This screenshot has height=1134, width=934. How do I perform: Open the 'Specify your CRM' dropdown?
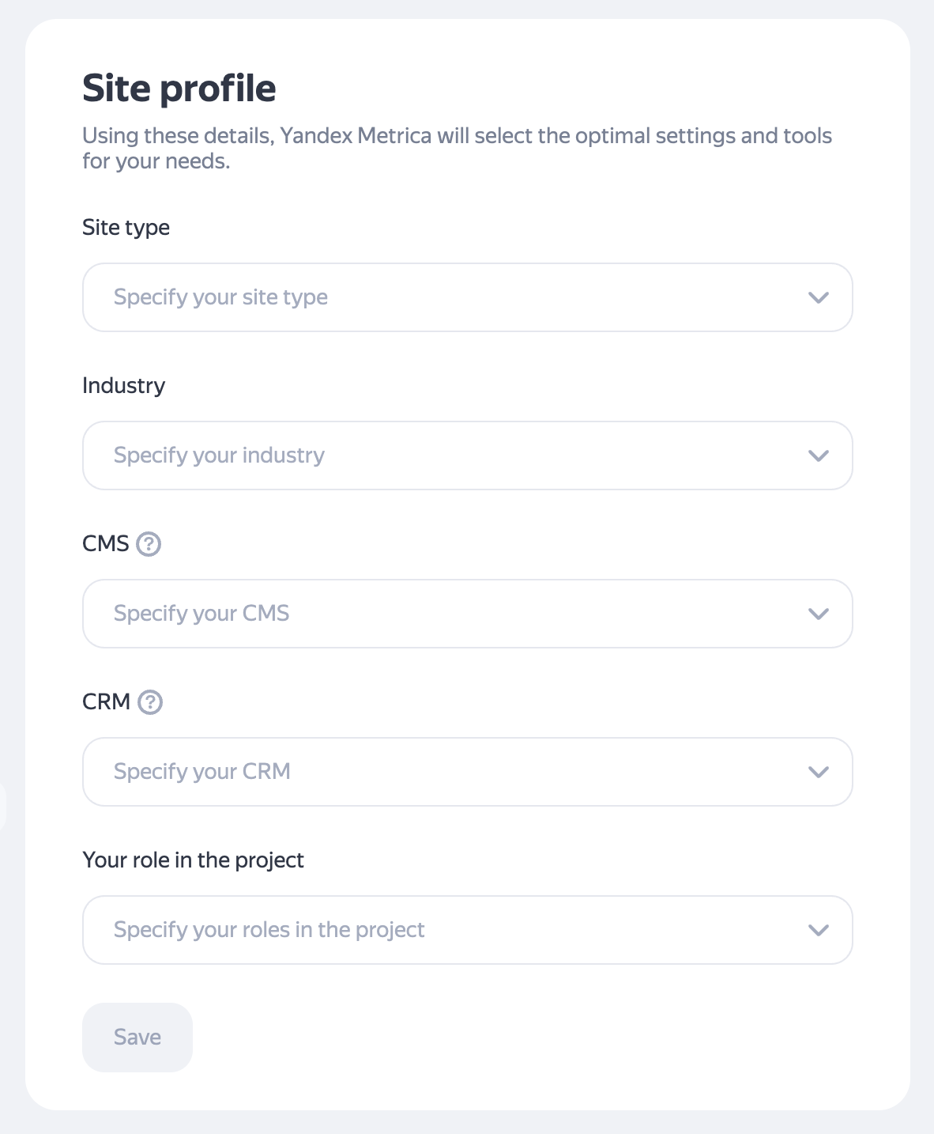point(443,772)
